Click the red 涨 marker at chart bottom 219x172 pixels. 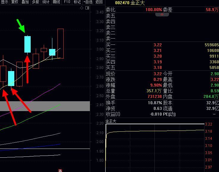click(60, 171)
